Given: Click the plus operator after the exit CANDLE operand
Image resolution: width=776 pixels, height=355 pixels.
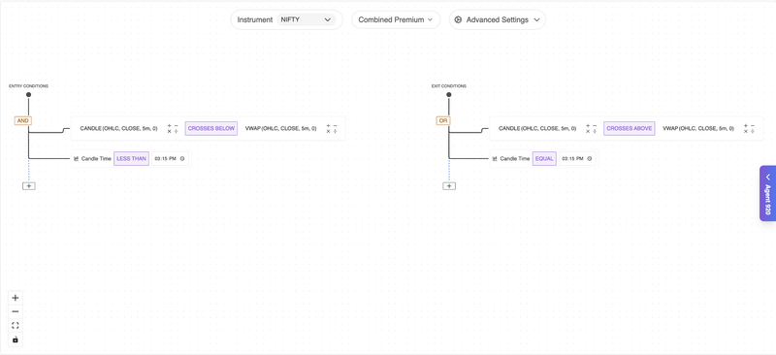Looking at the screenshot, I should coord(588,126).
